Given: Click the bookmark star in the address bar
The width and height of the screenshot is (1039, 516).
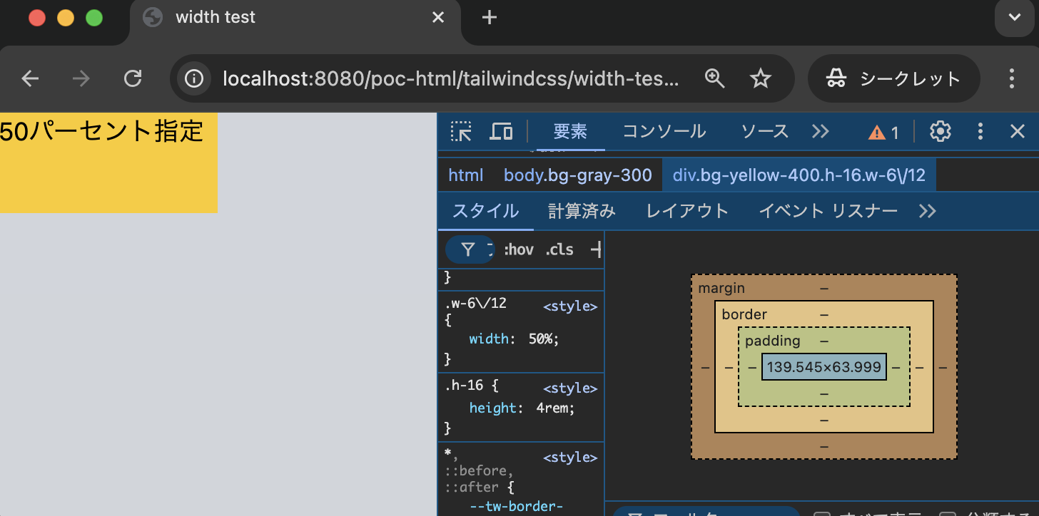Looking at the screenshot, I should click(x=761, y=78).
